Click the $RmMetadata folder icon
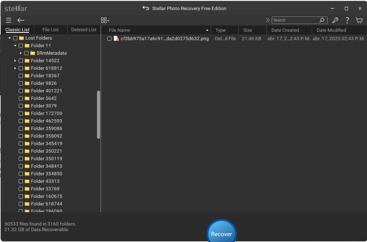Image resolution: width=367 pixels, height=242 pixels. point(33,53)
